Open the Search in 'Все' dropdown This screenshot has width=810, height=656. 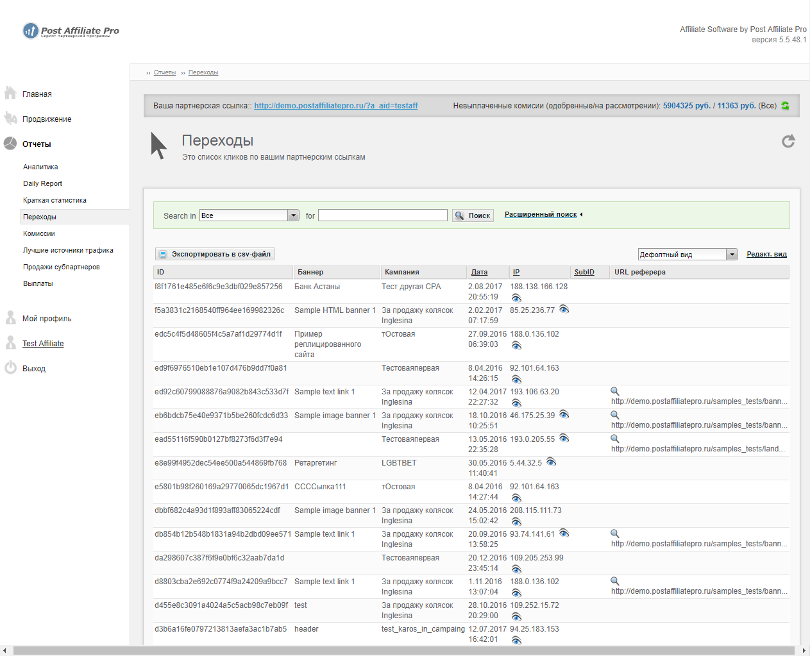(293, 215)
